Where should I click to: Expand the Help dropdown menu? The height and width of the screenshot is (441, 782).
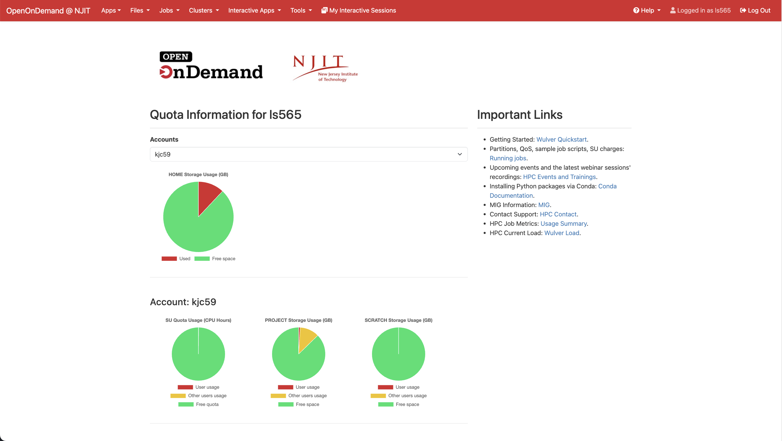coord(647,10)
